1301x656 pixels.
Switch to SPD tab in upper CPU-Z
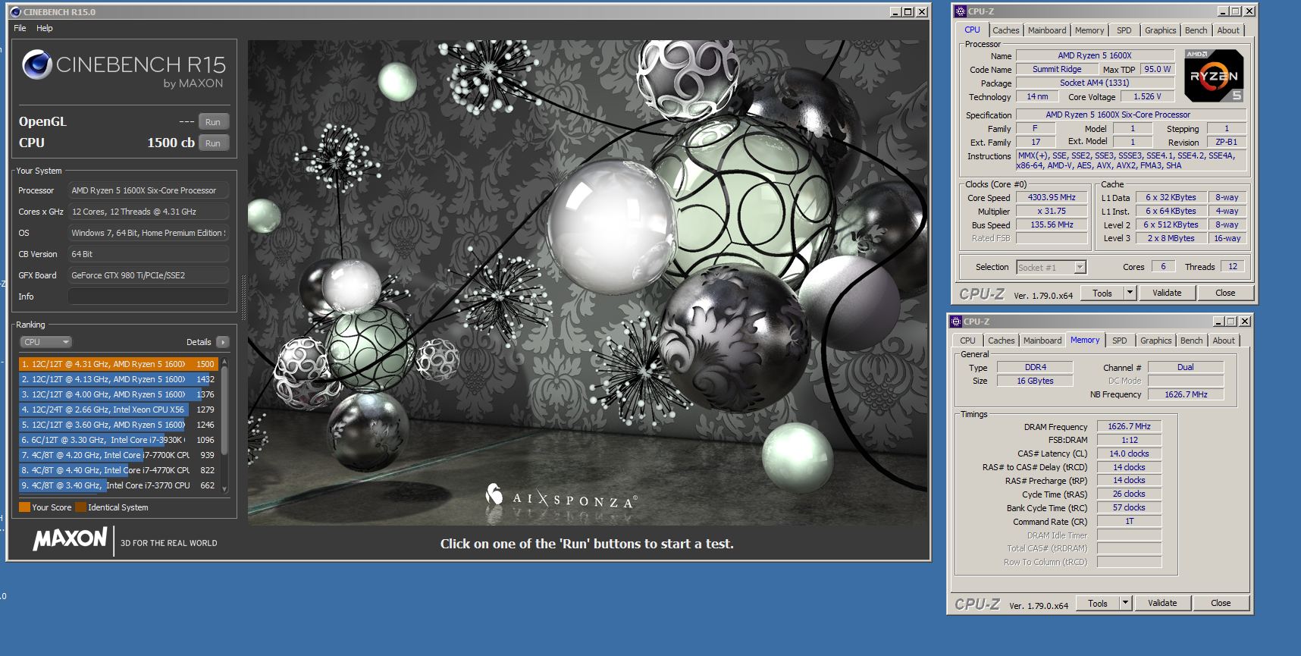point(1124,30)
